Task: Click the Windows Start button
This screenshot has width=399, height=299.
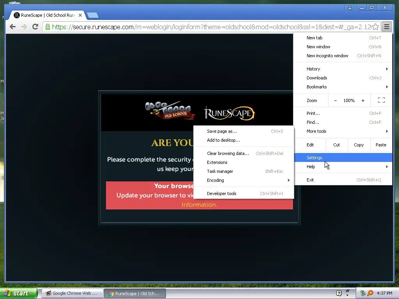Action: pos(19,294)
